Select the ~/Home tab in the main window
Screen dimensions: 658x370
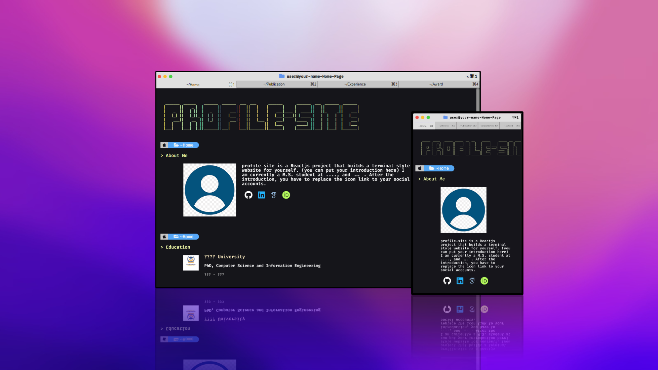(x=193, y=84)
